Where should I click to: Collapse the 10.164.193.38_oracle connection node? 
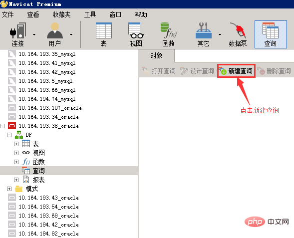point(2,126)
